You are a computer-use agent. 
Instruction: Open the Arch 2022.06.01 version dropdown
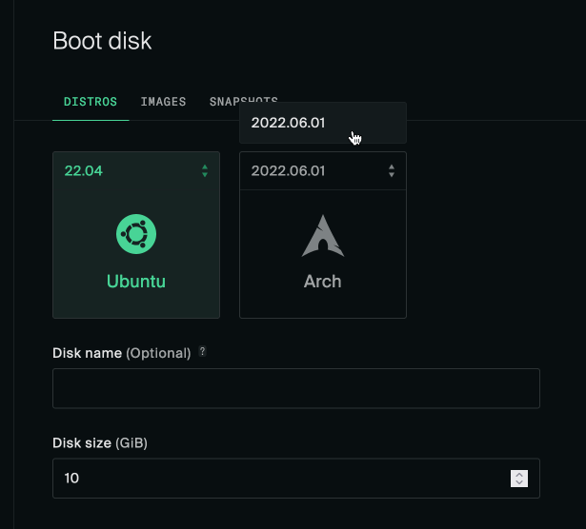click(323, 171)
